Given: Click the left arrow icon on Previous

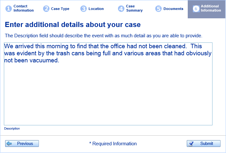Looking at the screenshot, I should [9, 143].
